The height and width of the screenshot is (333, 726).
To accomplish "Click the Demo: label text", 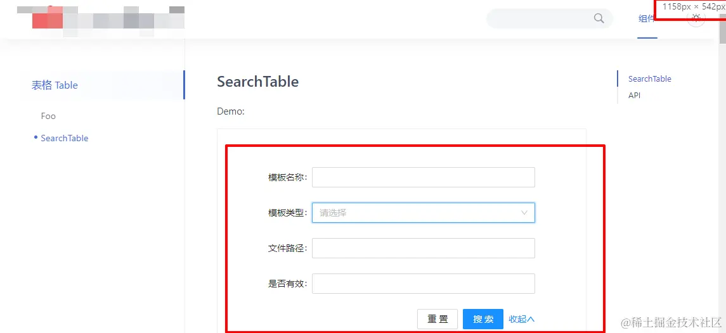I will point(231,111).
